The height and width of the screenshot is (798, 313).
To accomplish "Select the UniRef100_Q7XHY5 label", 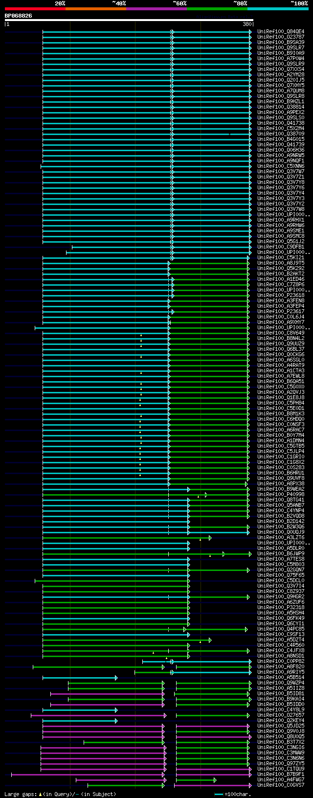I will click(x=281, y=86).
